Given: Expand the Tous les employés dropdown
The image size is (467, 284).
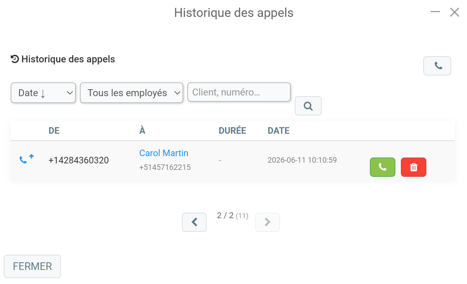Looking at the screenshot, I should pyautogui.click(x=132, y=93).
